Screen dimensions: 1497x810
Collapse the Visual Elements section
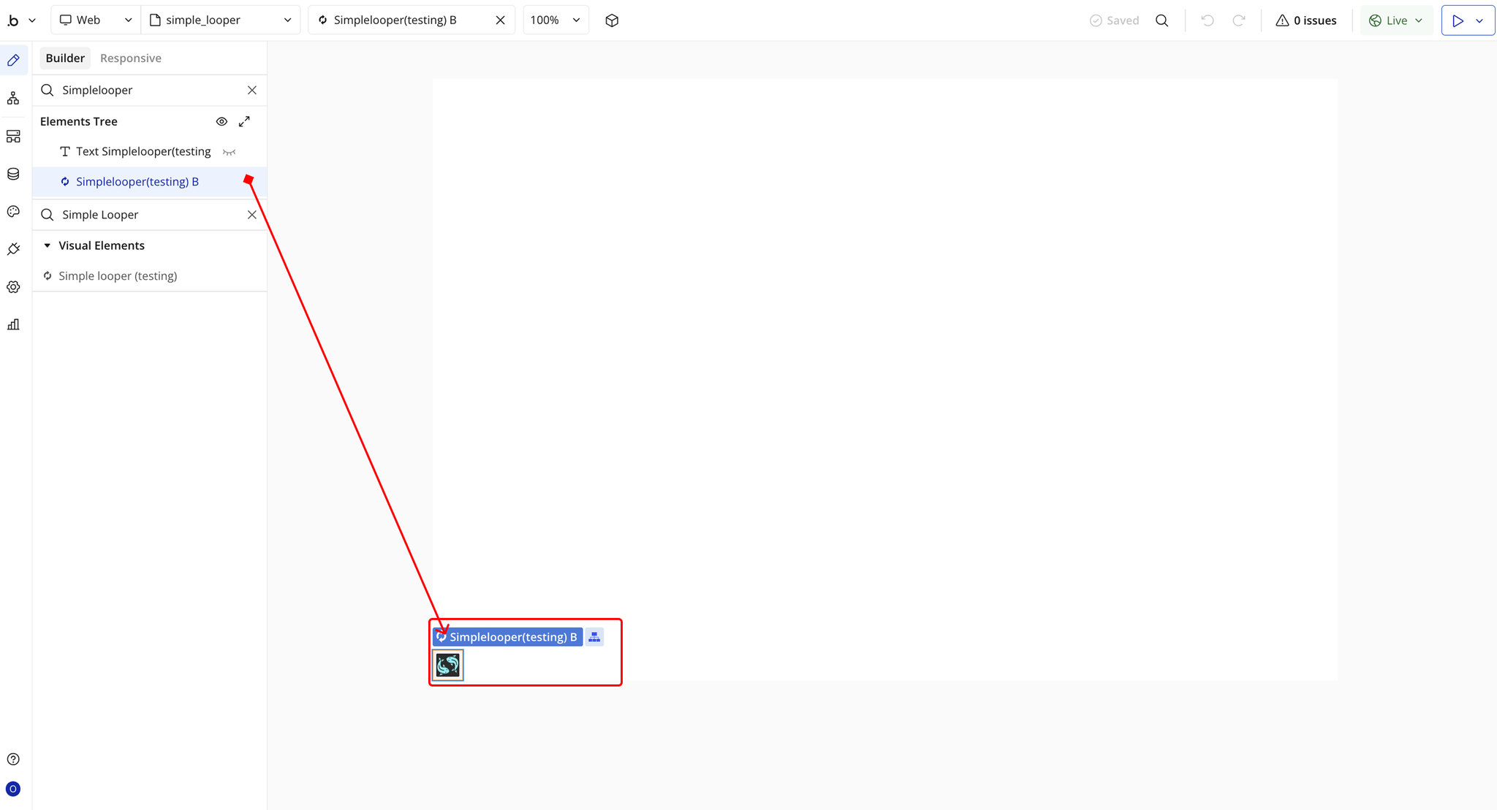point(48,245)
